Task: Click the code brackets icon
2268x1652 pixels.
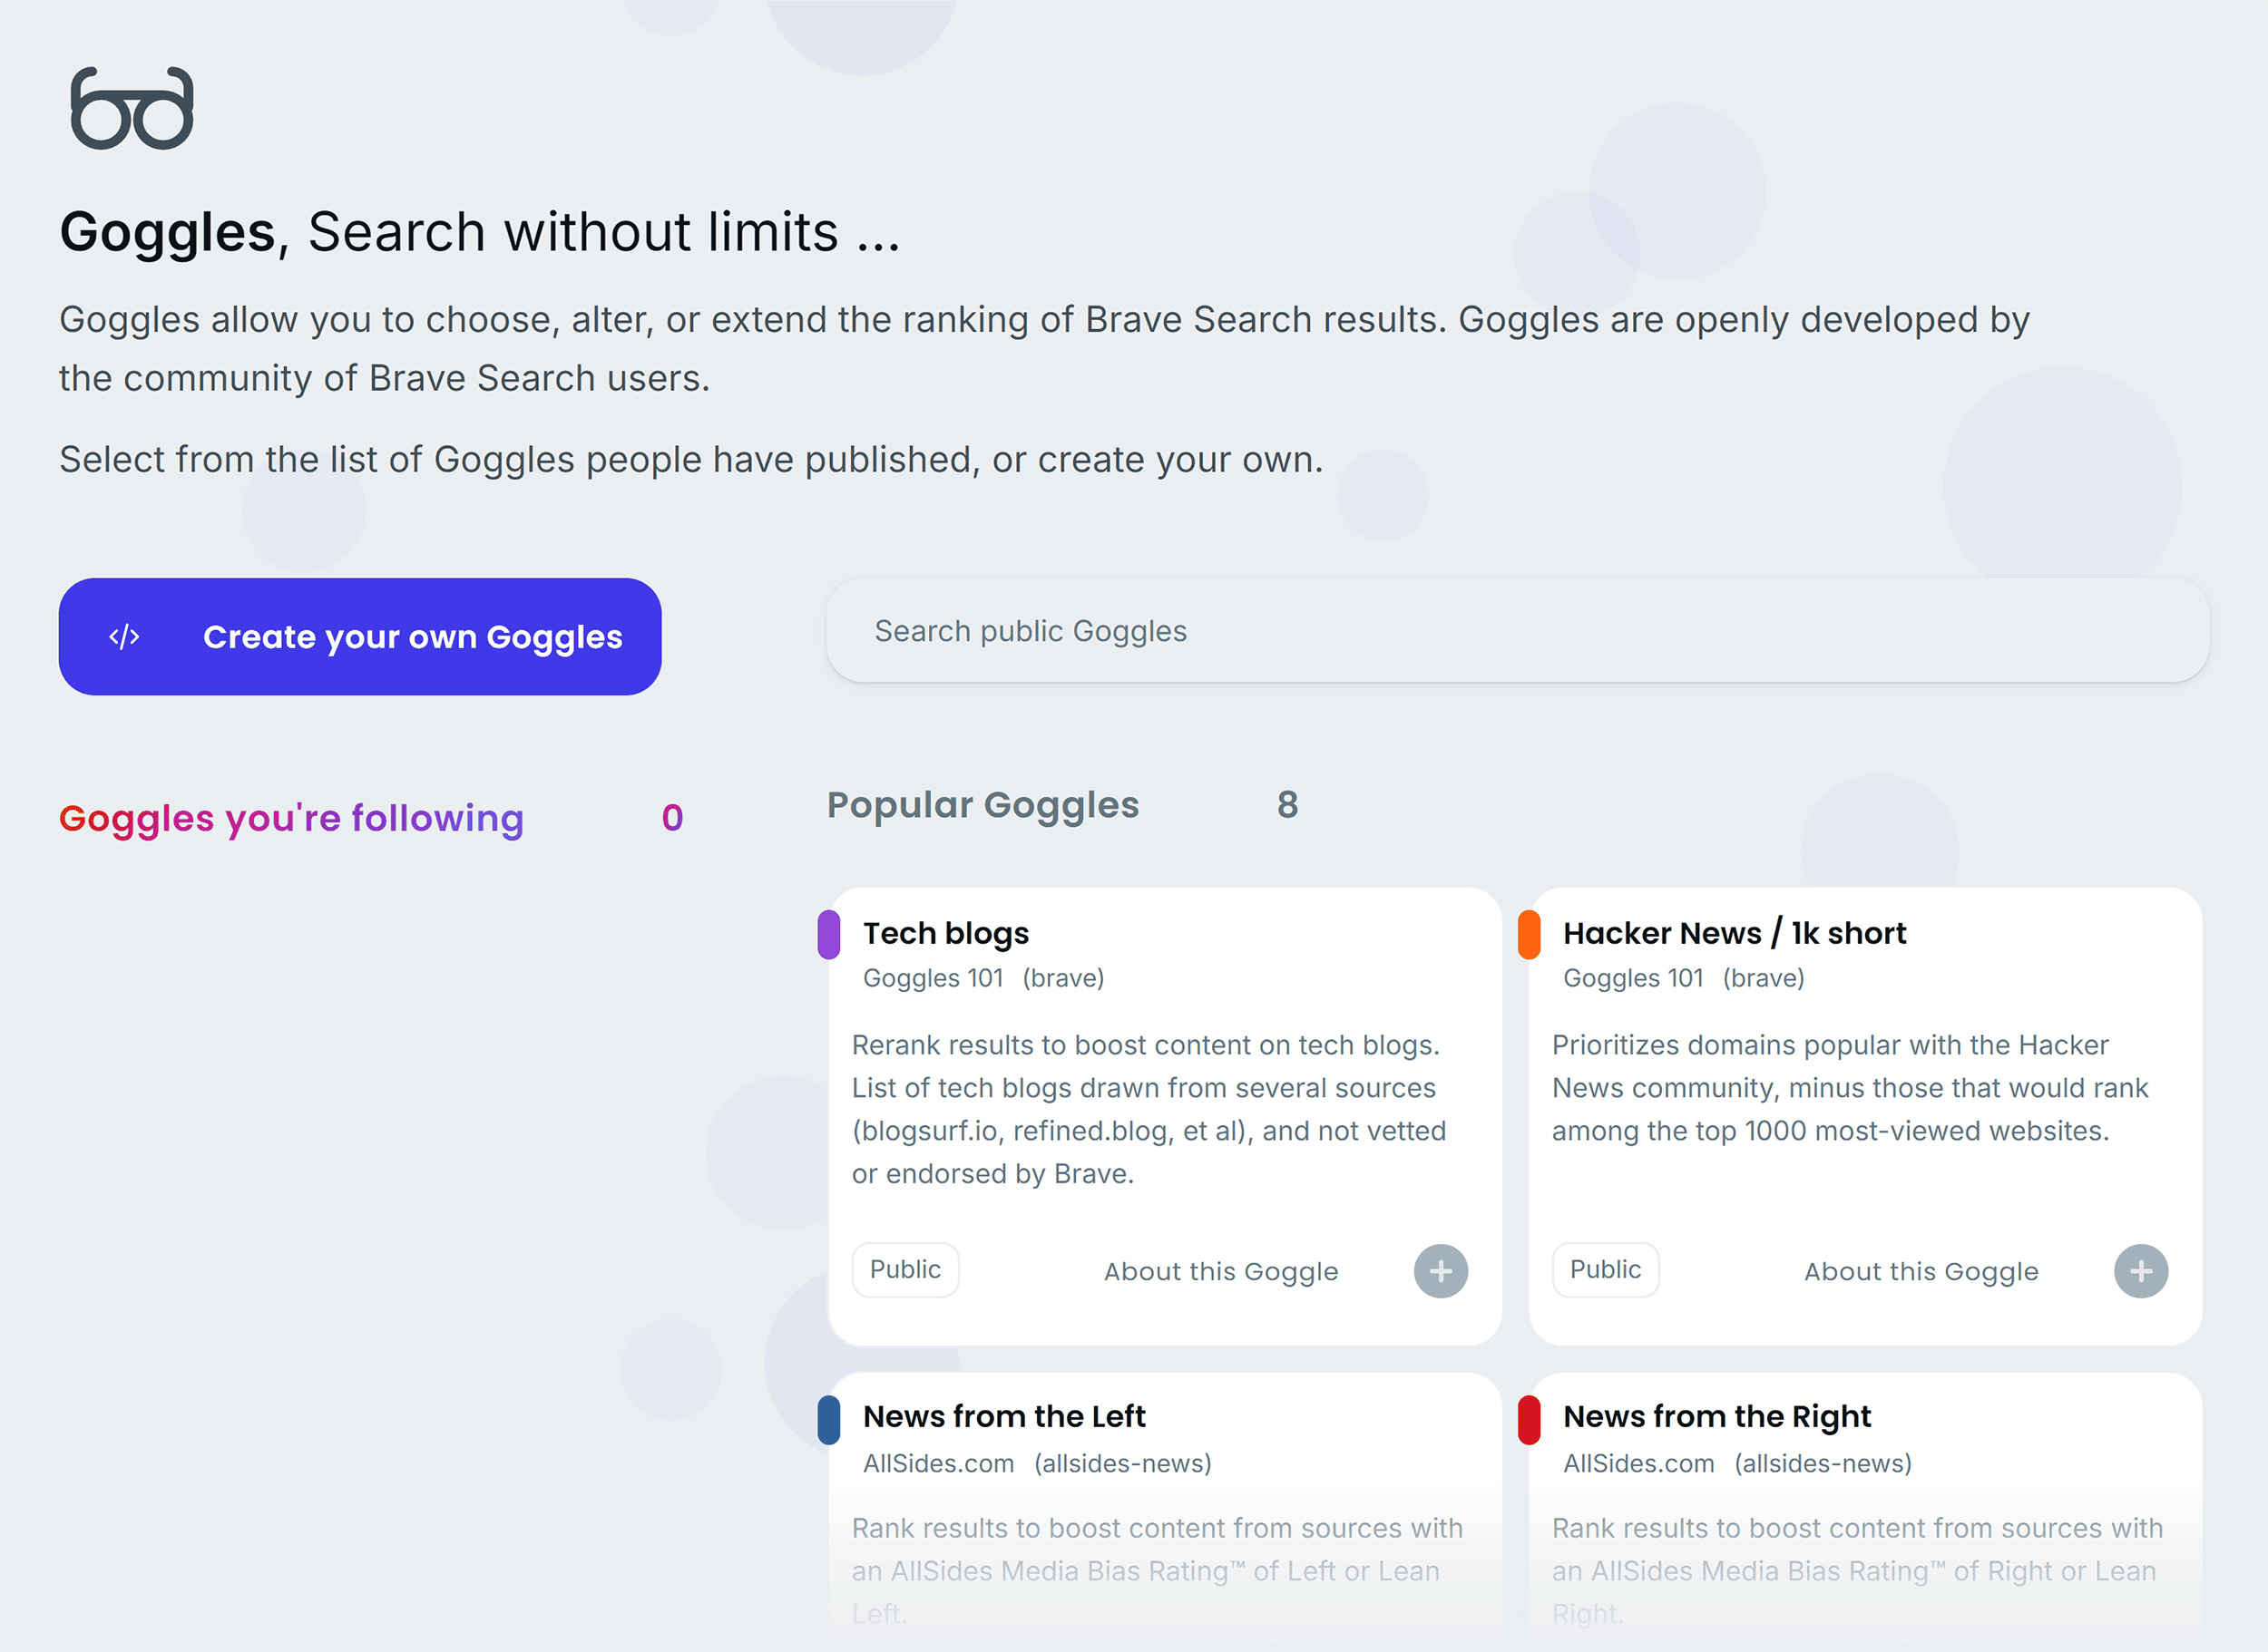Action: (x=124, y=637)
